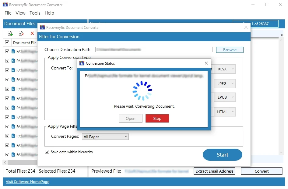This screenshot has width=288, height=189.
Task: Click the Open button in Conversion Status
Action: point(131,118)
